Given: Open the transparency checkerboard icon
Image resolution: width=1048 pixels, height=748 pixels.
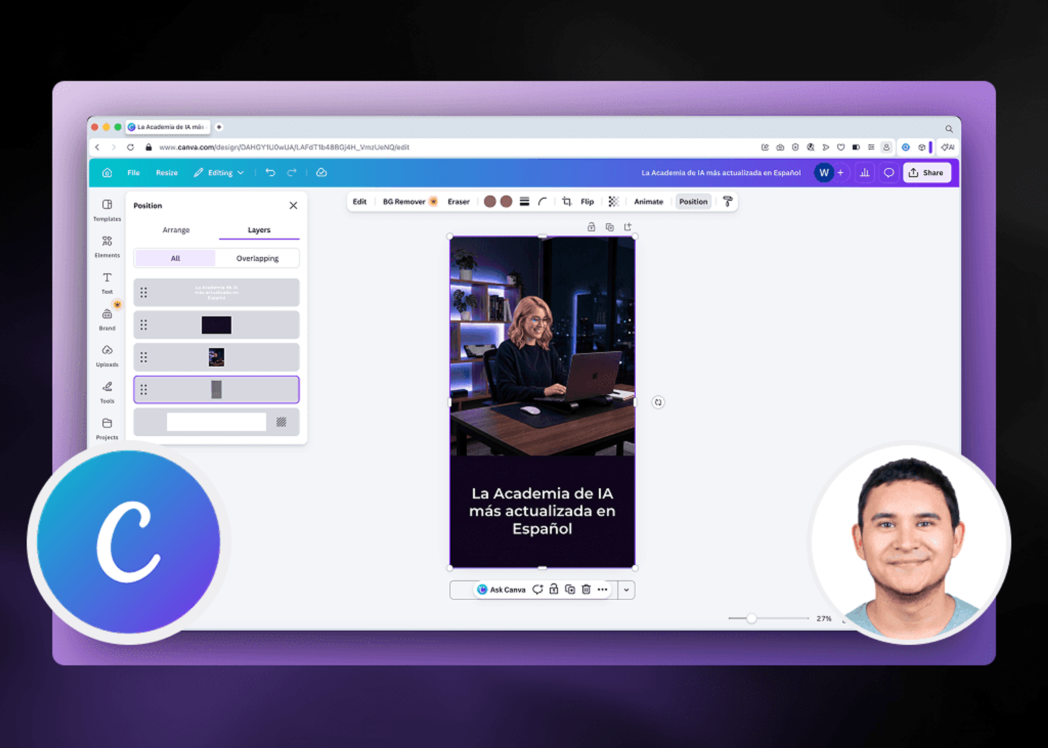Looking at the screenshot, I should pyautogui.click(x=613, y=201).
